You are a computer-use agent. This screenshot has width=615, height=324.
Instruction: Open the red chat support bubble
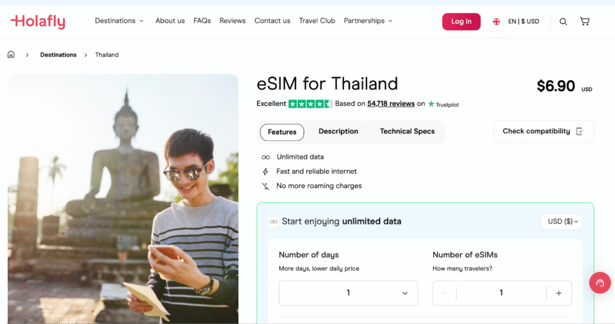click(599, 283)
